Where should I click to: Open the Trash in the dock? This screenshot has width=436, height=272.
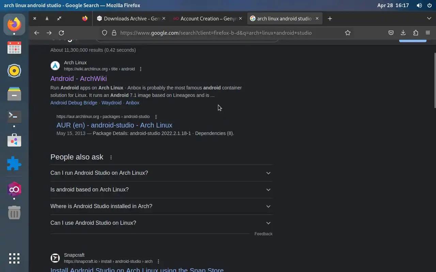pyautogui.click(x=14, y=213)
